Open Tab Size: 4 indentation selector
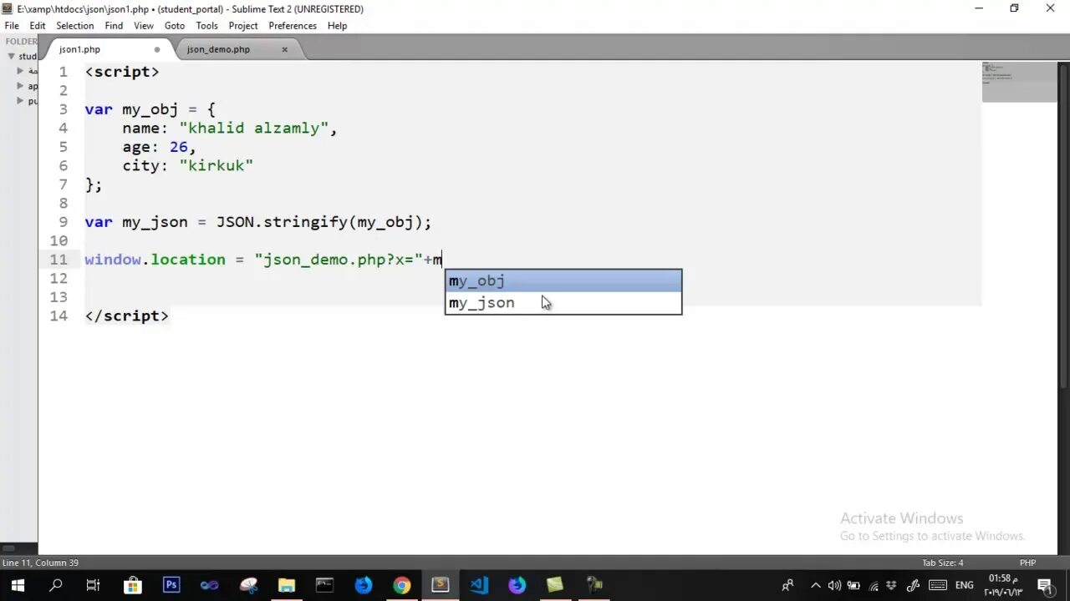The image size is (1070, 601). point(942,563)
